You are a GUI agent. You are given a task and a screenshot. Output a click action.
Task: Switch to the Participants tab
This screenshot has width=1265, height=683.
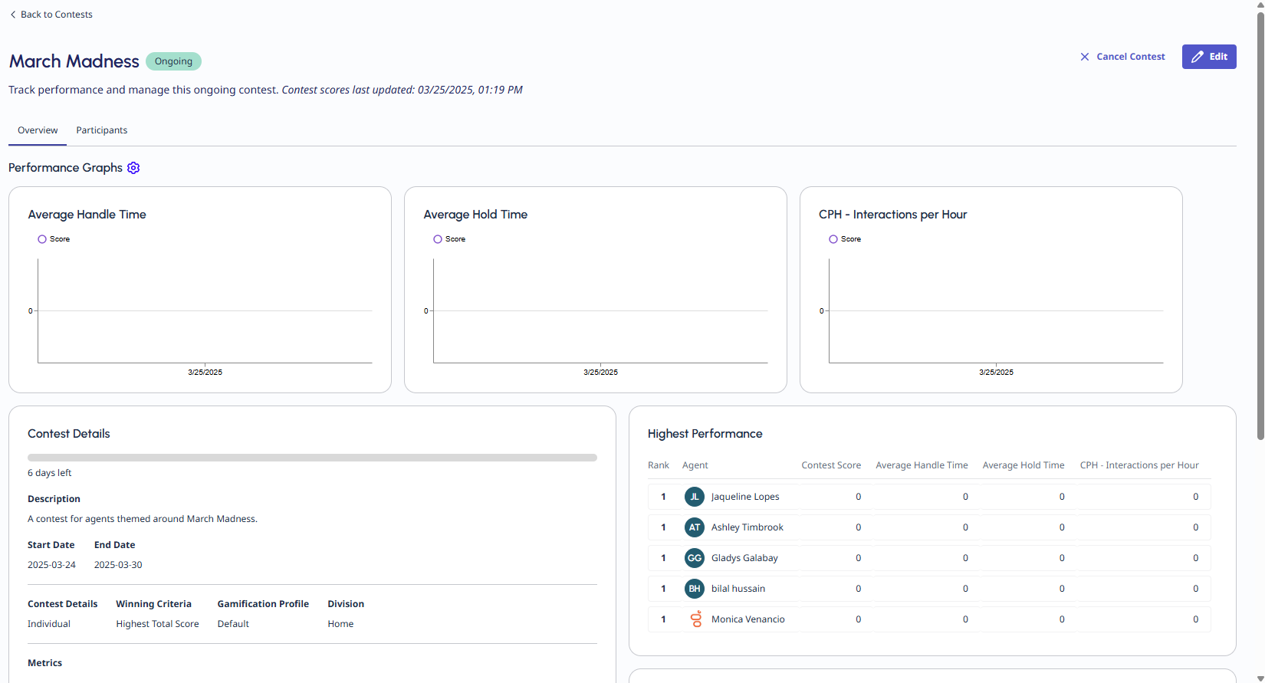pyautogui.click(x=101, y=130)
